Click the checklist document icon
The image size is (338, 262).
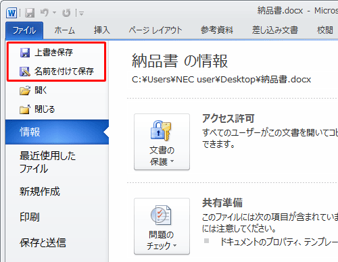click(161, 215)
